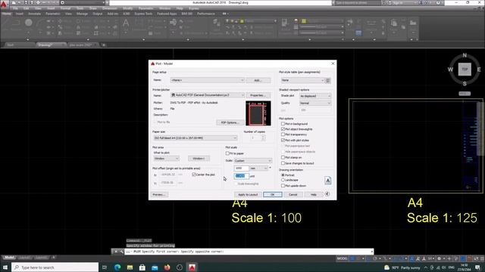The image size is (485, 272).
Task: Uncheck Plot object lineweights
Action: click(x=283, y=129)
